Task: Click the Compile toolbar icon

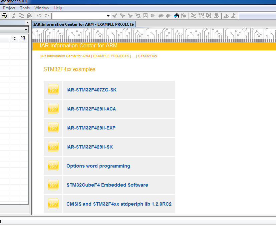Action: click(193, 16)
